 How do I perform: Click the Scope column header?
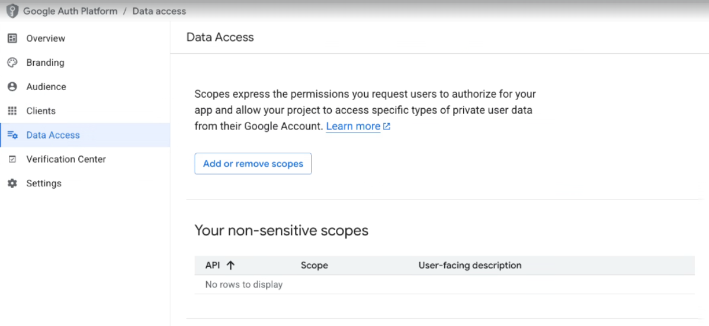click(314, 266)
